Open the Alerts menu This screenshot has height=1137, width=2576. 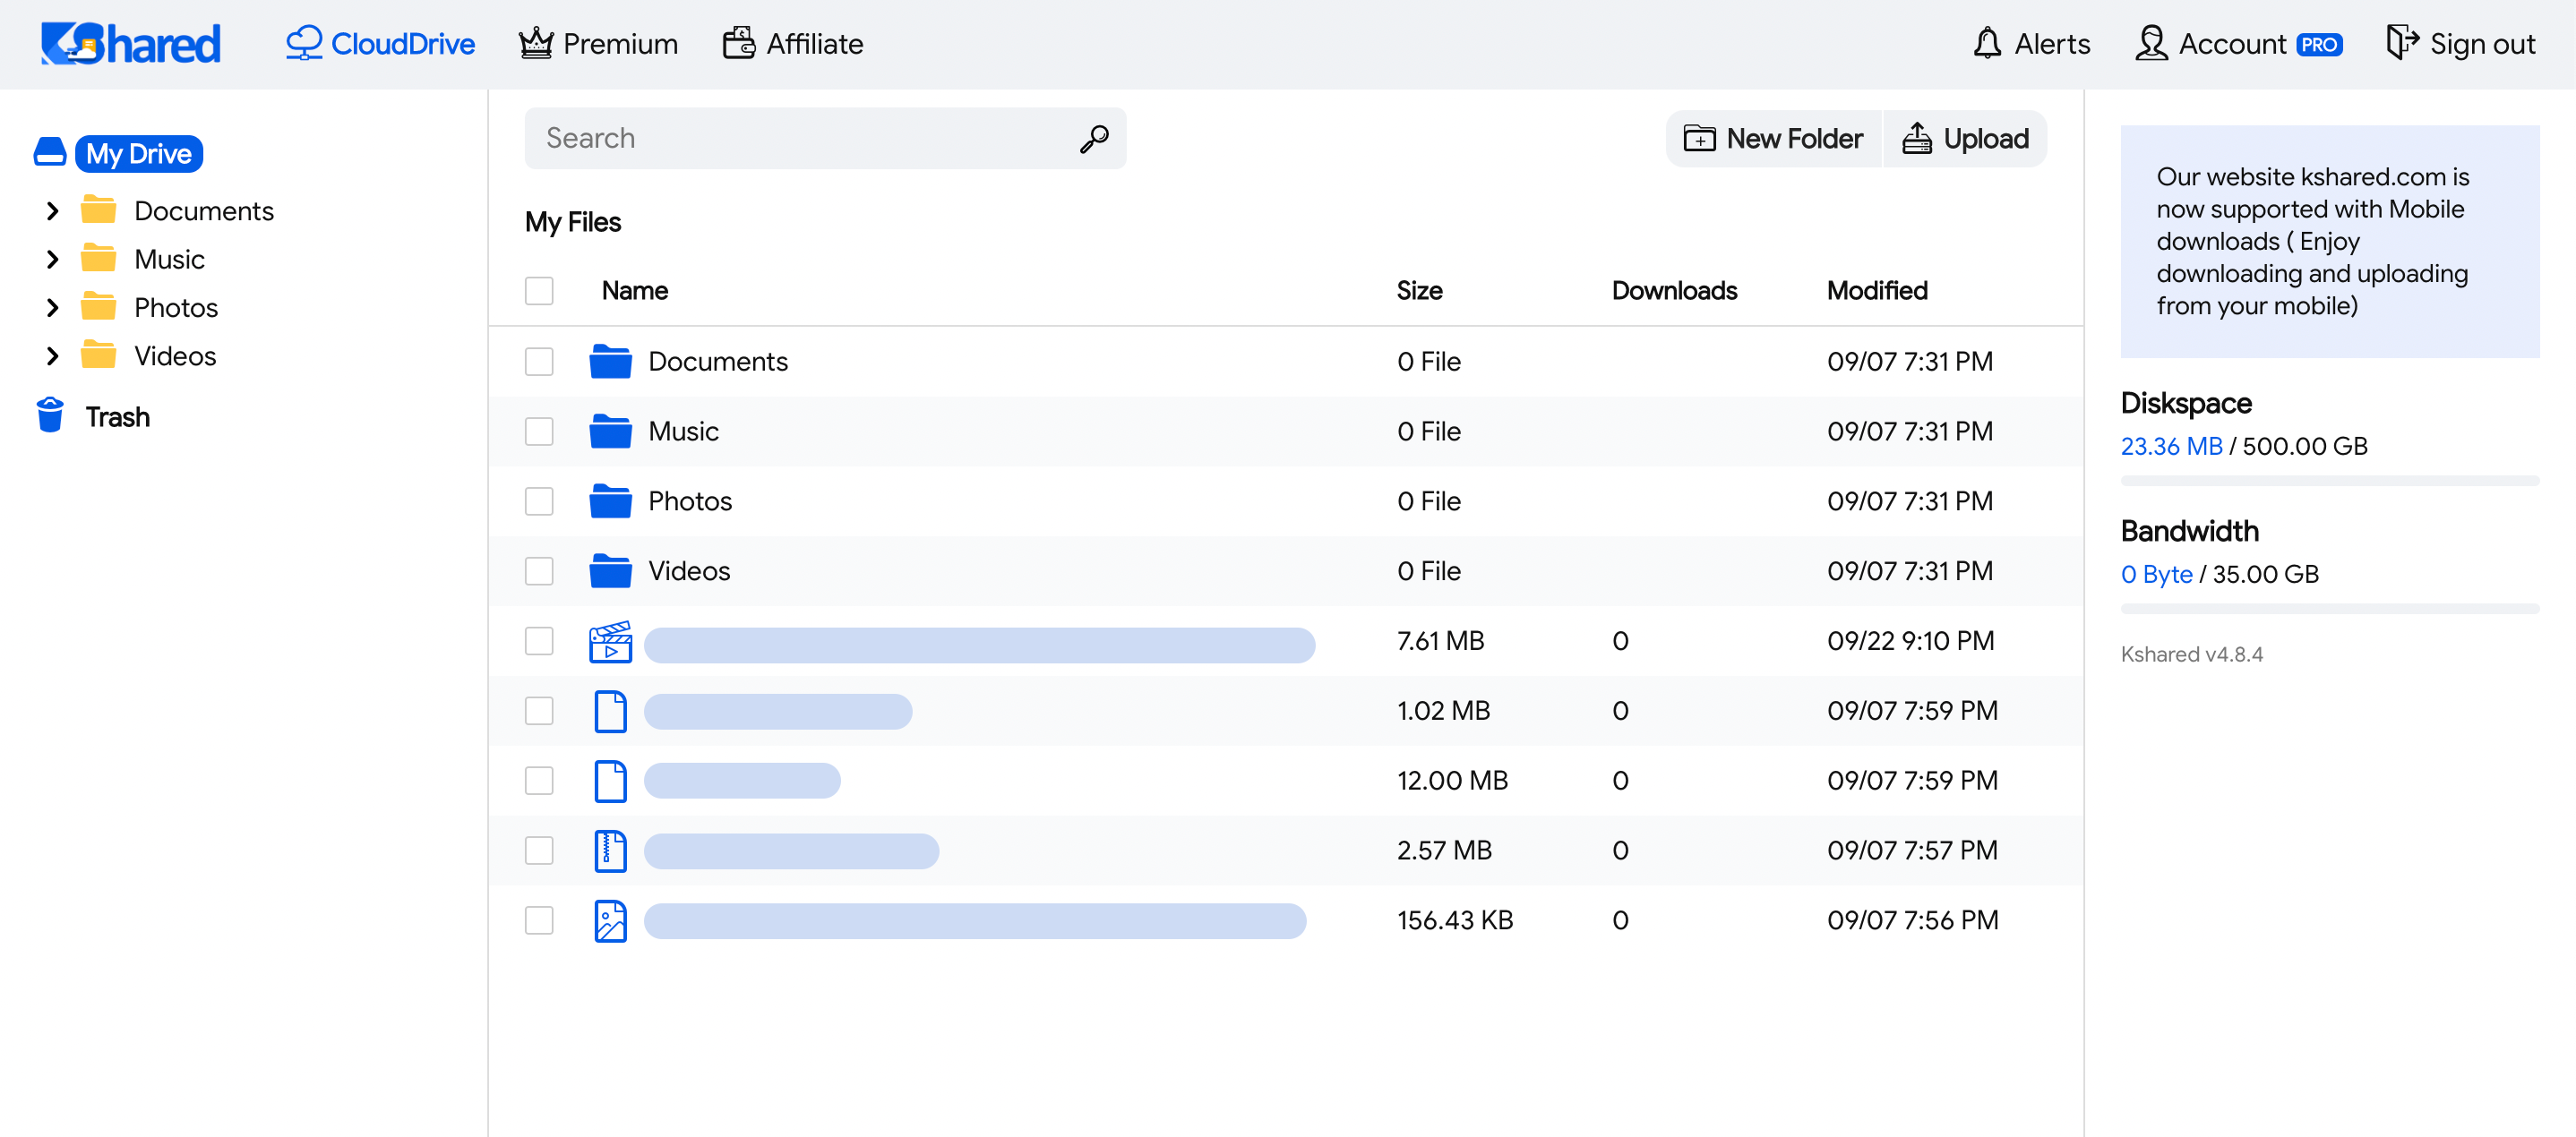(x=2031, y=44)
